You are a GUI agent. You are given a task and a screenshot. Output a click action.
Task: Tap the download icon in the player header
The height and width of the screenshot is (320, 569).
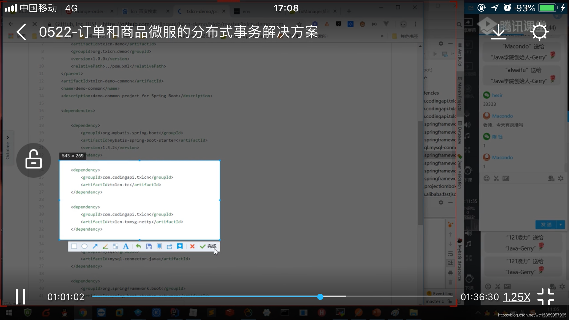[x=498, y=32]
